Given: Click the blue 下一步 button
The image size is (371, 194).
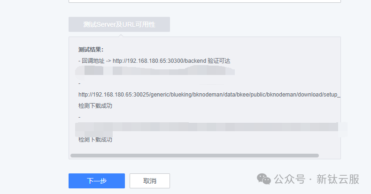Looking at the screenshot, I should [x=97, y=181].
